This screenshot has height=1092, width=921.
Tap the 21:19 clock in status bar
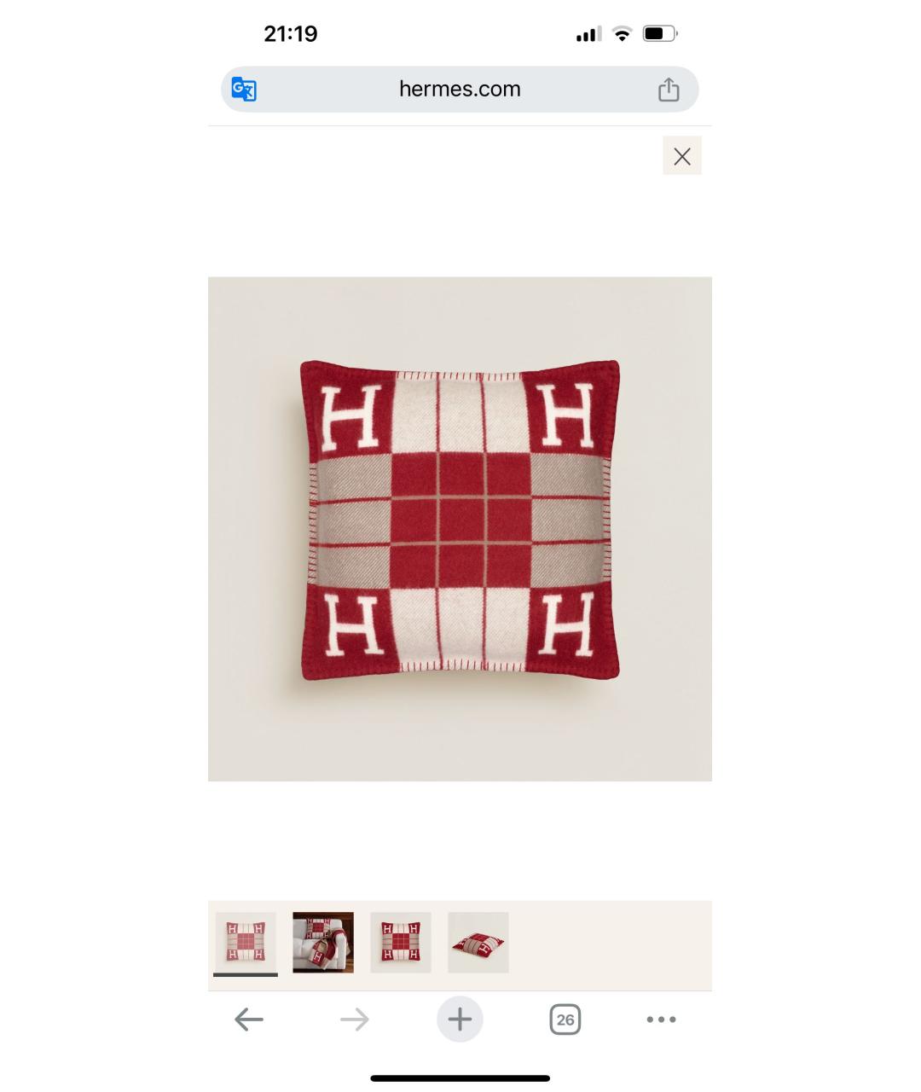(291, 34)
